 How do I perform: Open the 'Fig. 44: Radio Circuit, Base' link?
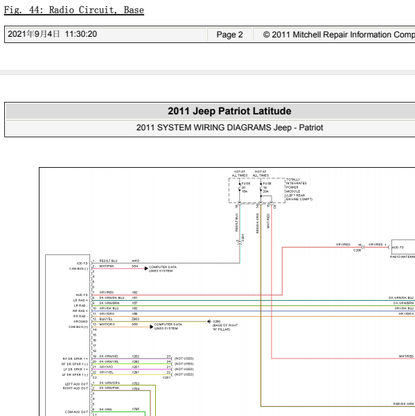pos(73,10)
